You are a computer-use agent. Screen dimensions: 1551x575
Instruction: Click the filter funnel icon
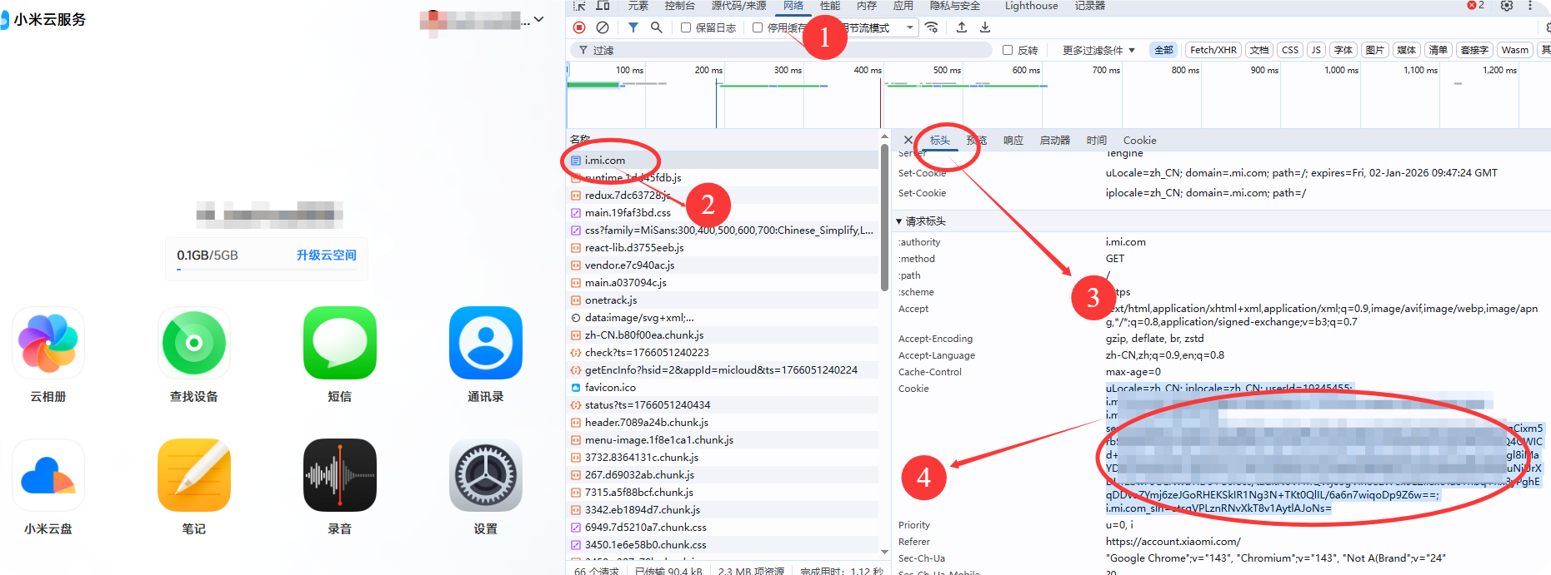633,27
